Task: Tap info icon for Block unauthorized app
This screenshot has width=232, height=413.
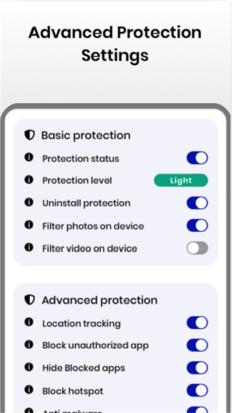Action: (x=29, y=344)
